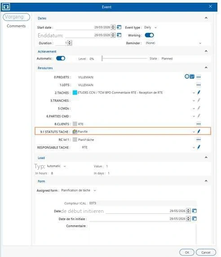
Task: Toggle the Automatic achievement switch
Action: 61,59
